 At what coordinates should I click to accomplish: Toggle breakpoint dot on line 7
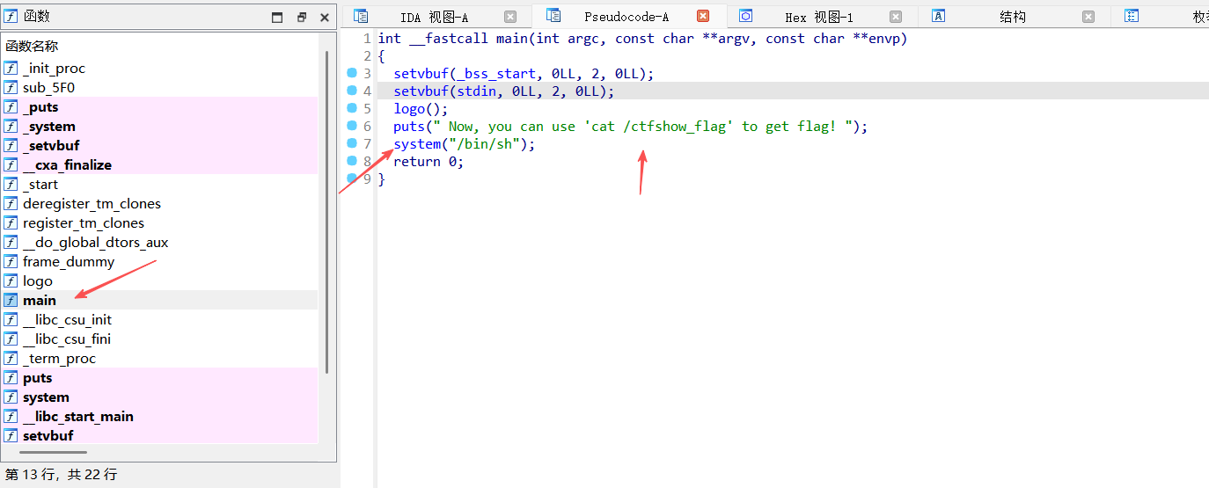point(352,143)
